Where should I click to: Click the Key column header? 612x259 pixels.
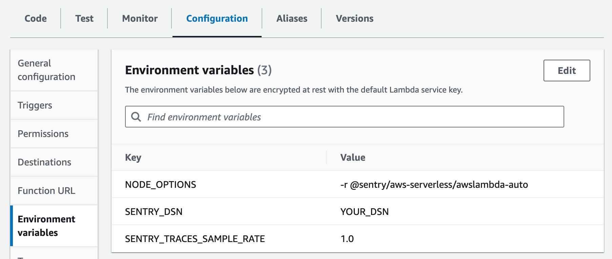click(x=133, y=158)
